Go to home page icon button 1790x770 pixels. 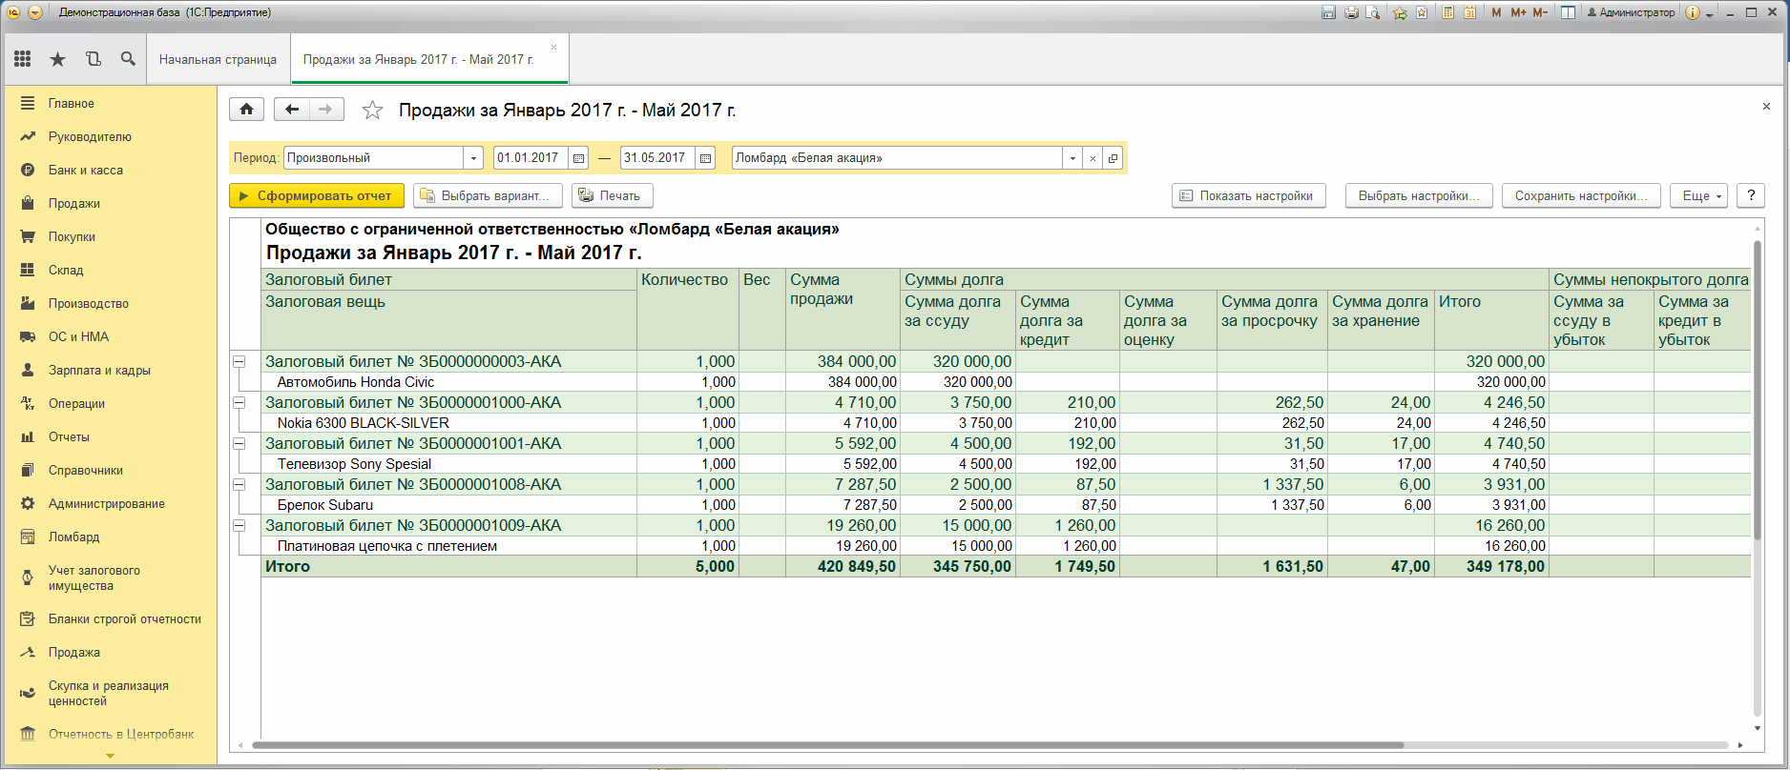tap(247, 110)
